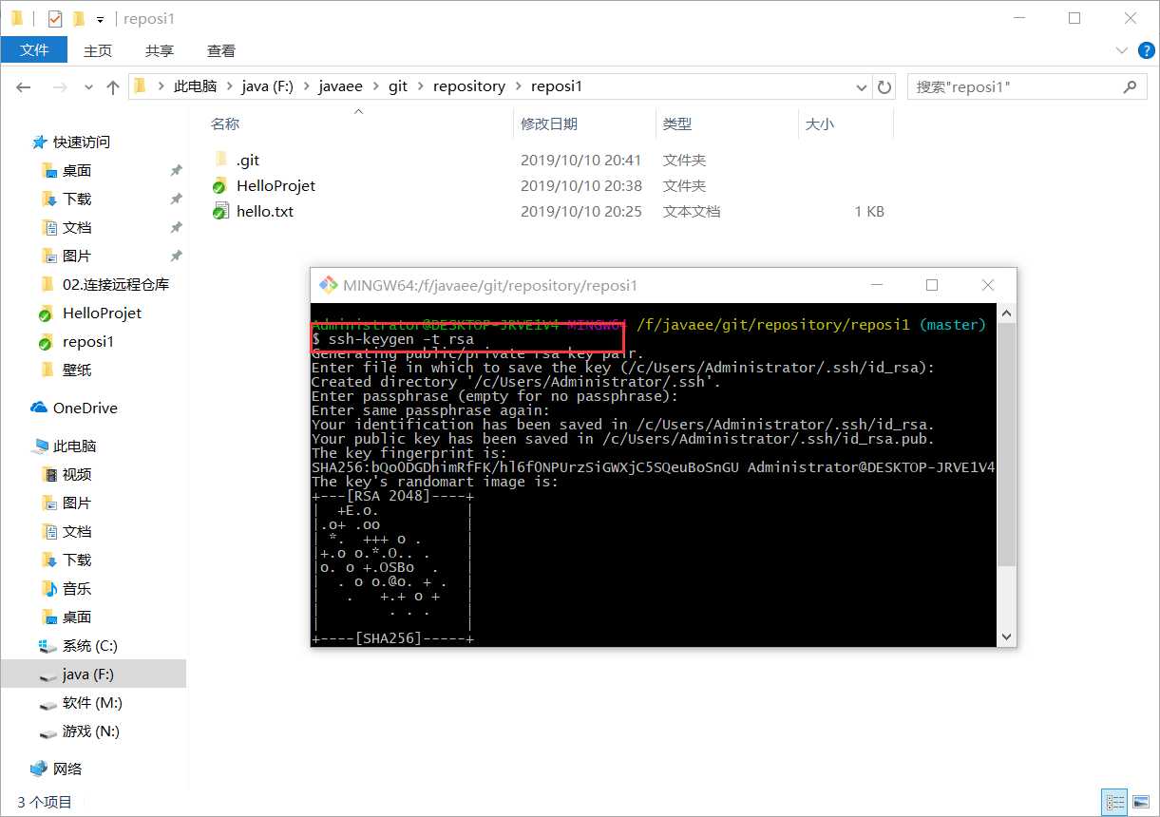Image resolution: width=1160 pixels, height=817 pixels.
Task: Open 02.连接远程仓库 folder in sidebar
Action: tap(116, 284)
